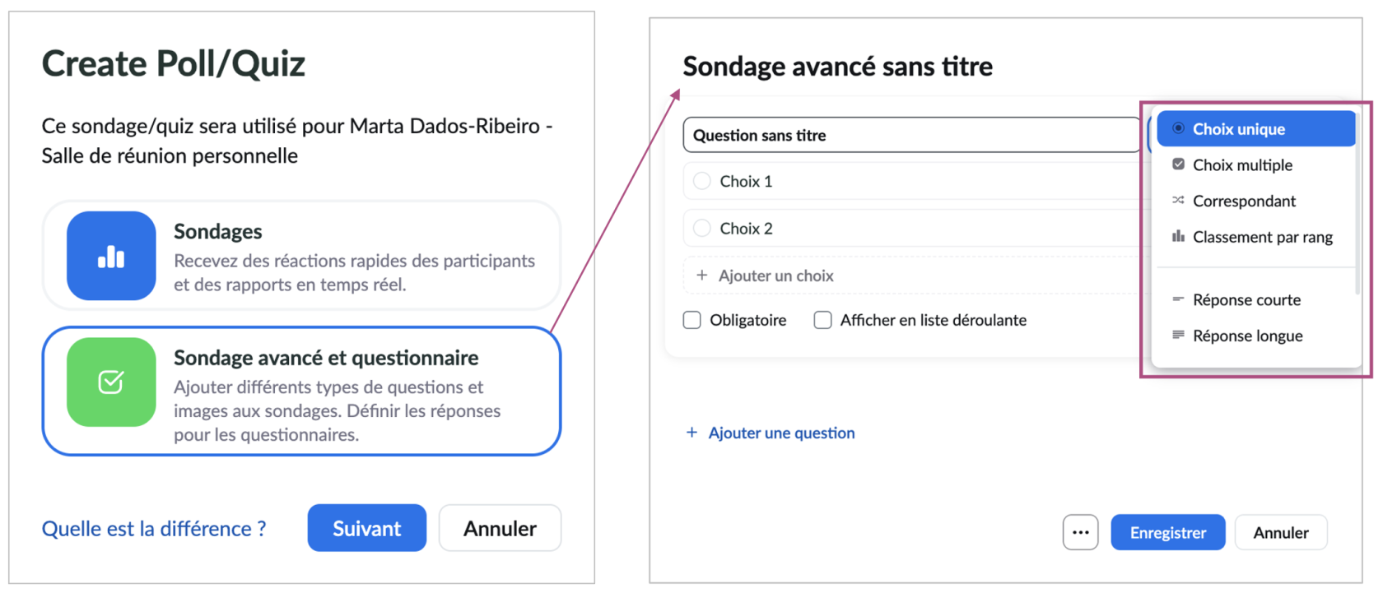Select the Choix 2 radio button
Screen dimensions: 1383x593
[702, 229]
